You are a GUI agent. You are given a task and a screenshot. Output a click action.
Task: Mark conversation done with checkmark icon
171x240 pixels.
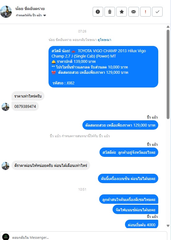point(157,12)
